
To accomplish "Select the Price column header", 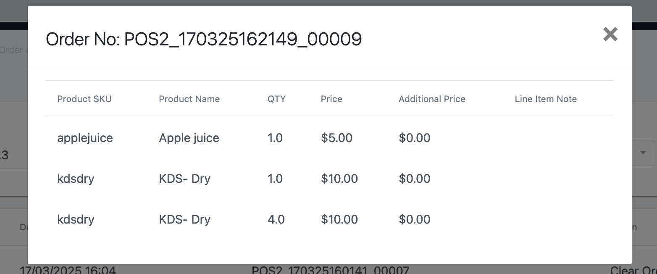I will tap(331, 99).
